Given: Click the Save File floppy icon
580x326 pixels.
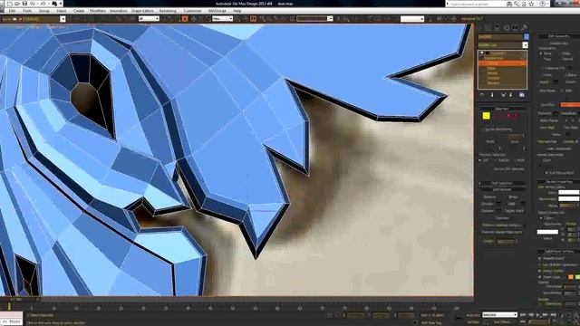Looking at the screenshot, I should (24, 4).
